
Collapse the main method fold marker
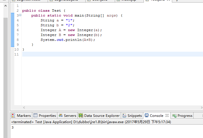(20, 15)
